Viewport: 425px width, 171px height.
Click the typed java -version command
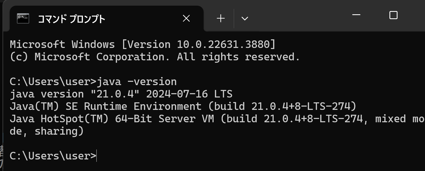pos(137,82)
